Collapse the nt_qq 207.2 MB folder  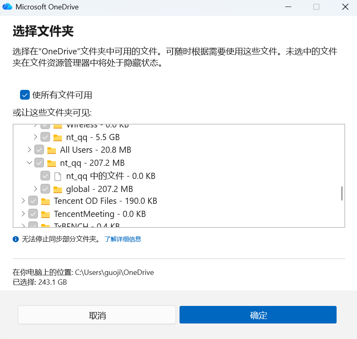point(29,162)
